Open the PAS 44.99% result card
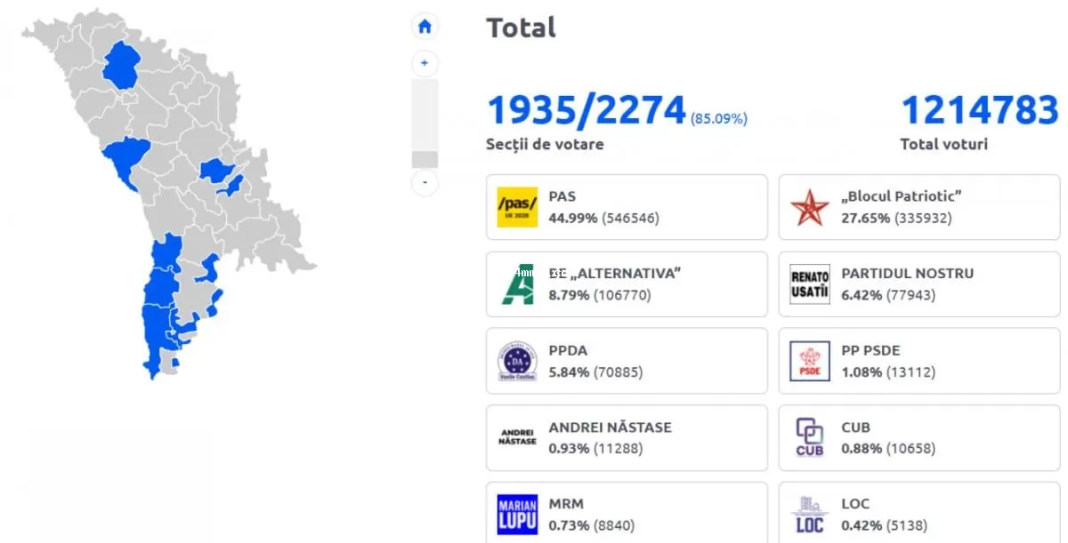This screenshot has height=543, width=1068. point(627,207)
